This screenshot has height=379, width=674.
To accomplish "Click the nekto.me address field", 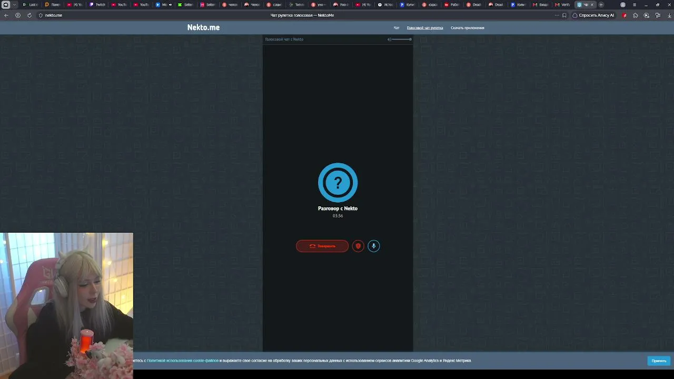I will tap(54, 15).
